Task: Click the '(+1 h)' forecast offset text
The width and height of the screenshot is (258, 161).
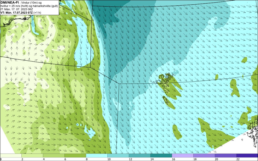Action: click(x=37, y=13)
